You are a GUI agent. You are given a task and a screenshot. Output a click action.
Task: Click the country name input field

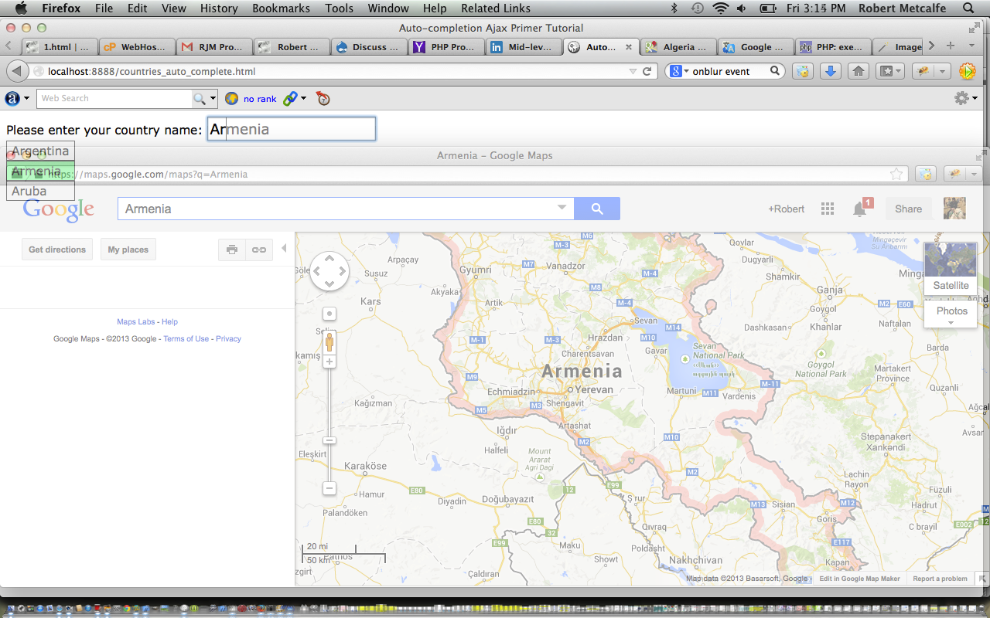pyautogui.click(x=292, y=129)
